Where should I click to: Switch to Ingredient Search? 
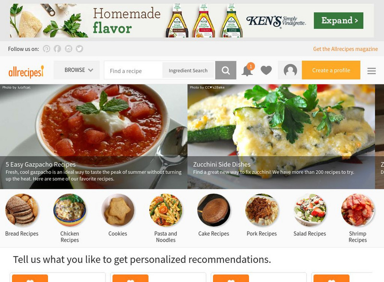click(x=188, y=70)
